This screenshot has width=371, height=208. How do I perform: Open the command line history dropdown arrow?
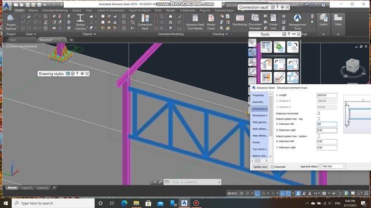click(219, 182)
